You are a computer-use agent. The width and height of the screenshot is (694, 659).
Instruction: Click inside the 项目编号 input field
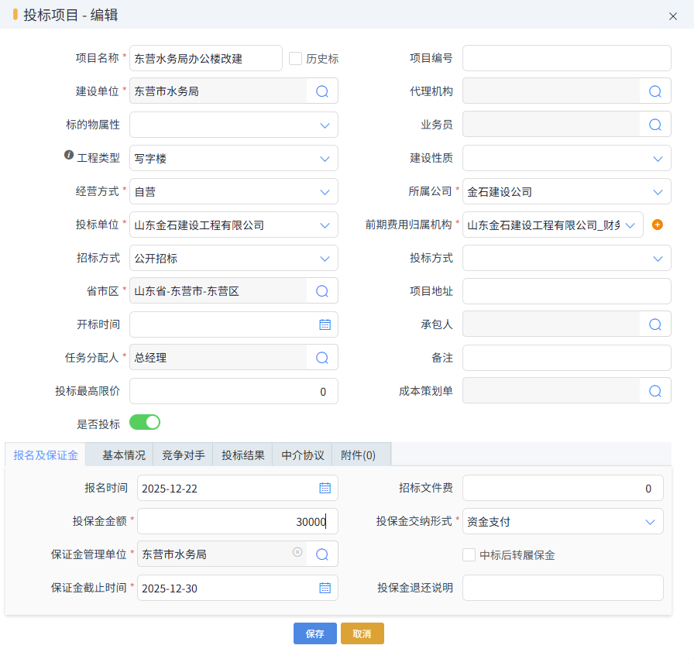[x=566, y=57]
